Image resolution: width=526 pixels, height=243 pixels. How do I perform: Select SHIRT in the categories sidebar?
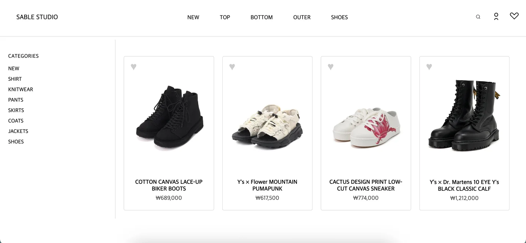(15, 79)
